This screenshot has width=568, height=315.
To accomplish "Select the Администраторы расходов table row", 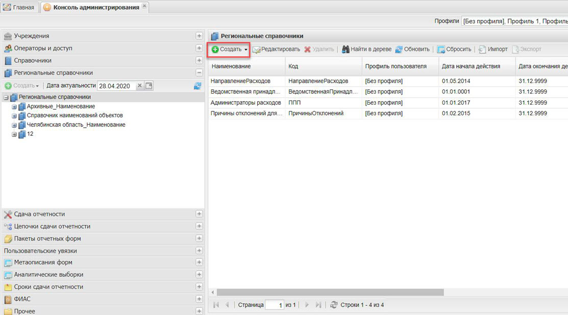I will tap(245, 103).
